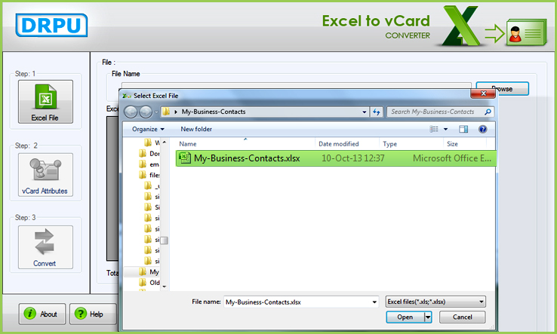557x334 pixels.
Task: Click the Open button
Action: click(405, 317)
